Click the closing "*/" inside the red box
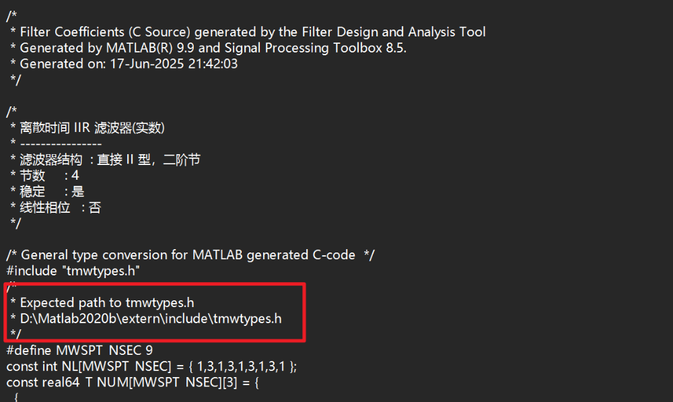673x402 pixels. tap(16, 334)
